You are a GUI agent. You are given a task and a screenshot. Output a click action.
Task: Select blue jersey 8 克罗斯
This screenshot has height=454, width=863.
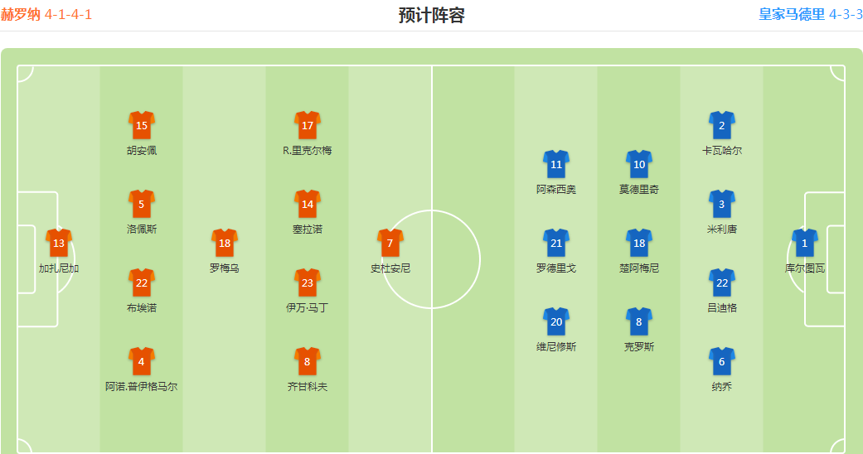point(639,322)
